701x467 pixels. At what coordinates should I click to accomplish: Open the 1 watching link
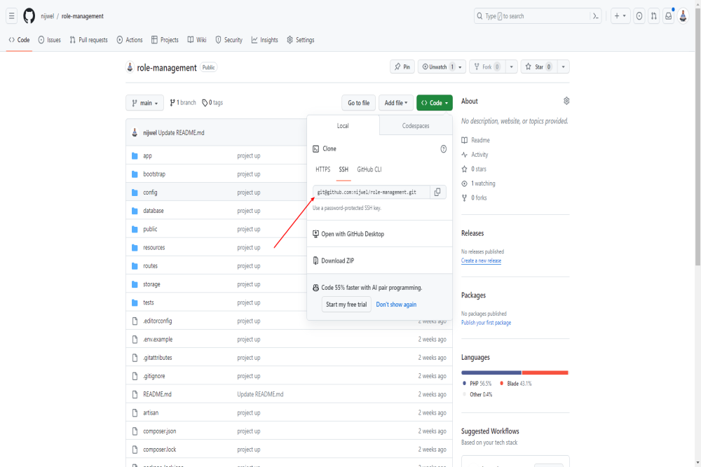(x=478, y=183)
